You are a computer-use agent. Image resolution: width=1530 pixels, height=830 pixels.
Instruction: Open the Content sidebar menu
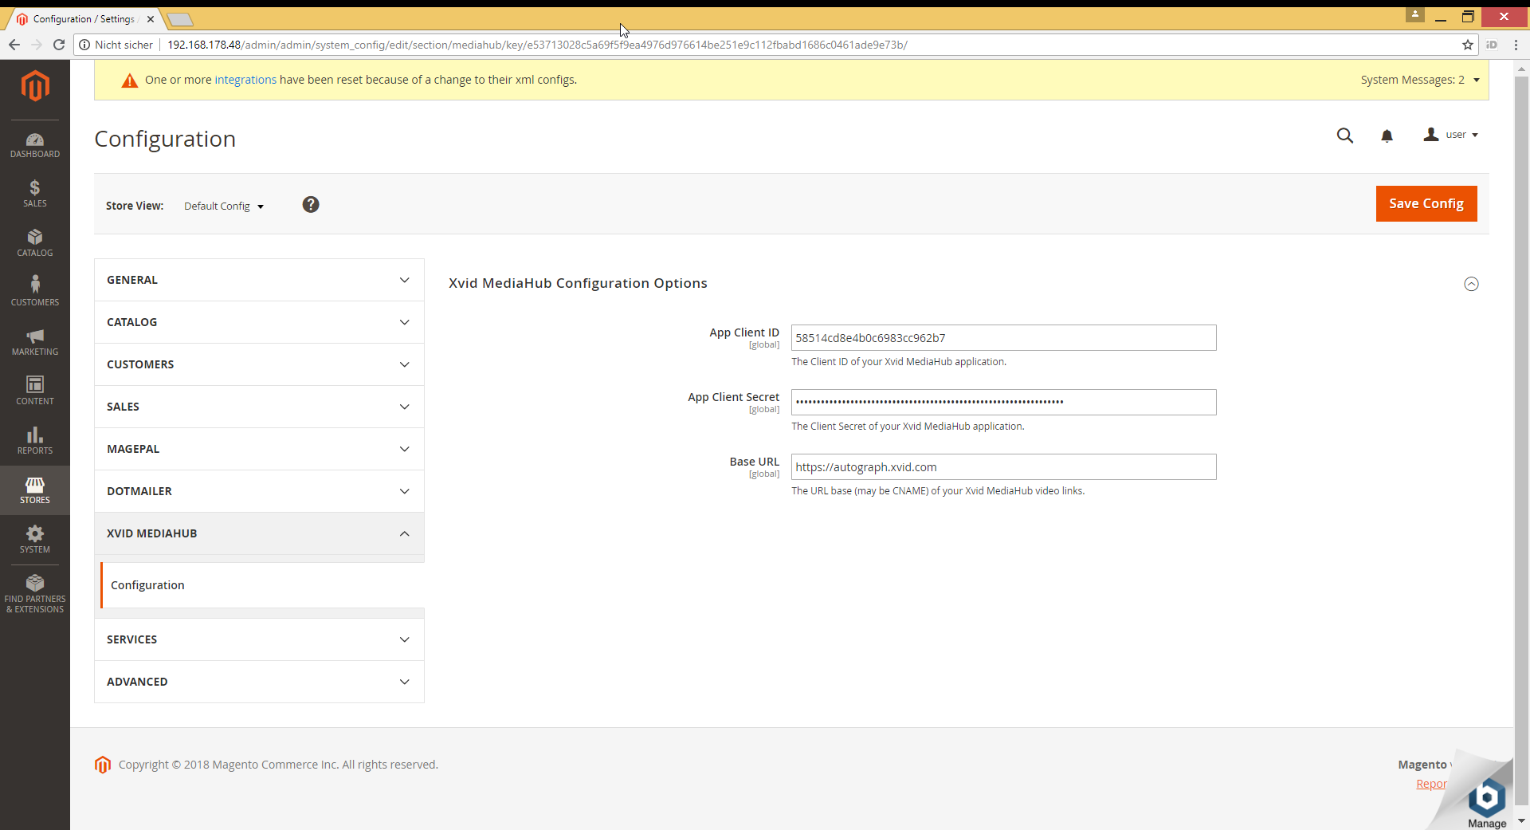(35, 391)
